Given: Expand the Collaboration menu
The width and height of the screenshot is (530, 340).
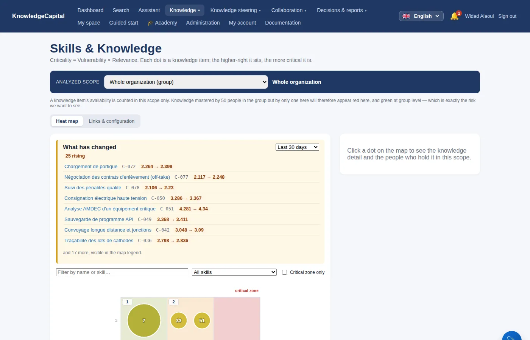Looking at the screenshot, I should pos(289,10).
